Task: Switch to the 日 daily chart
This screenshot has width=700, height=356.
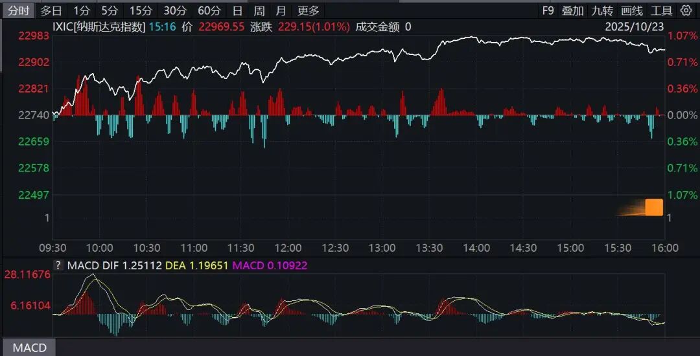Action: 238,10
